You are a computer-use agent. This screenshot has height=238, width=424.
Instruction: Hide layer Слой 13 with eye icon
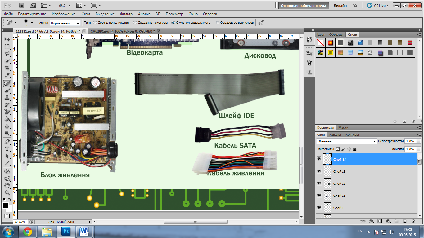pos(319,171)
